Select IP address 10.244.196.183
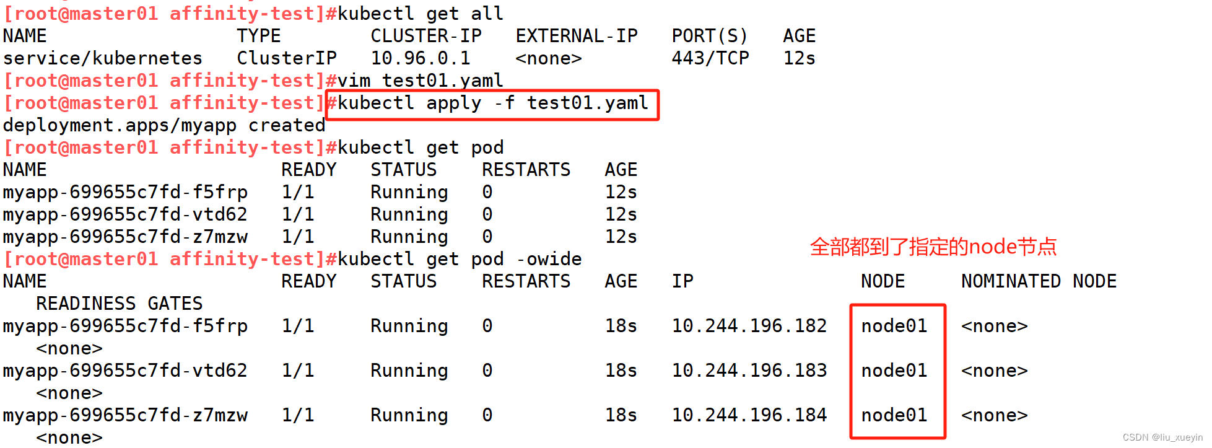 pos(749,371)
